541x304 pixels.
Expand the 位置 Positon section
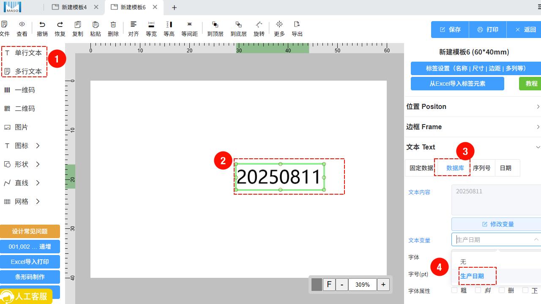(x=473, y=106)
